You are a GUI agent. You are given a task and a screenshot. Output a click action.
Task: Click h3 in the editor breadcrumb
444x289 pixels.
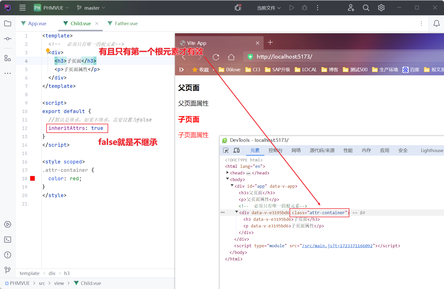coord(67,273)
